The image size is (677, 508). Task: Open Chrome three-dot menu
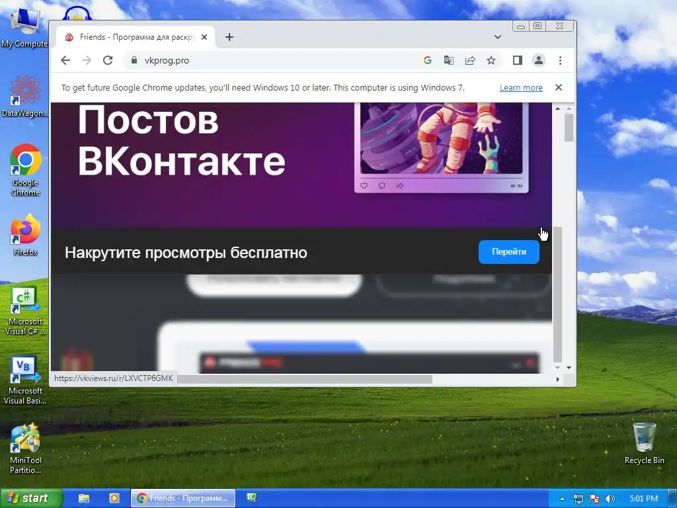[560, 60]
